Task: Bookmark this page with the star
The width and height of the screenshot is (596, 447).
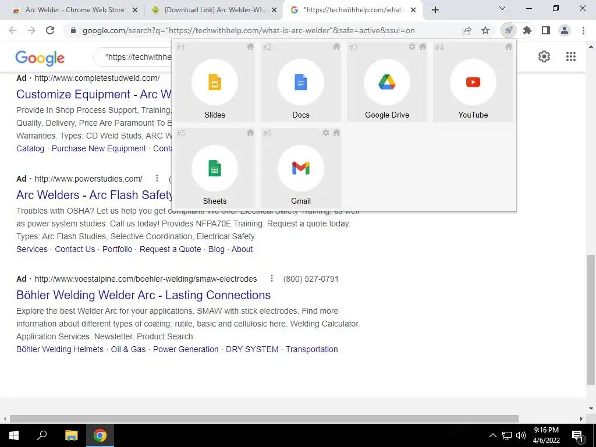Action: click(485, 30)
